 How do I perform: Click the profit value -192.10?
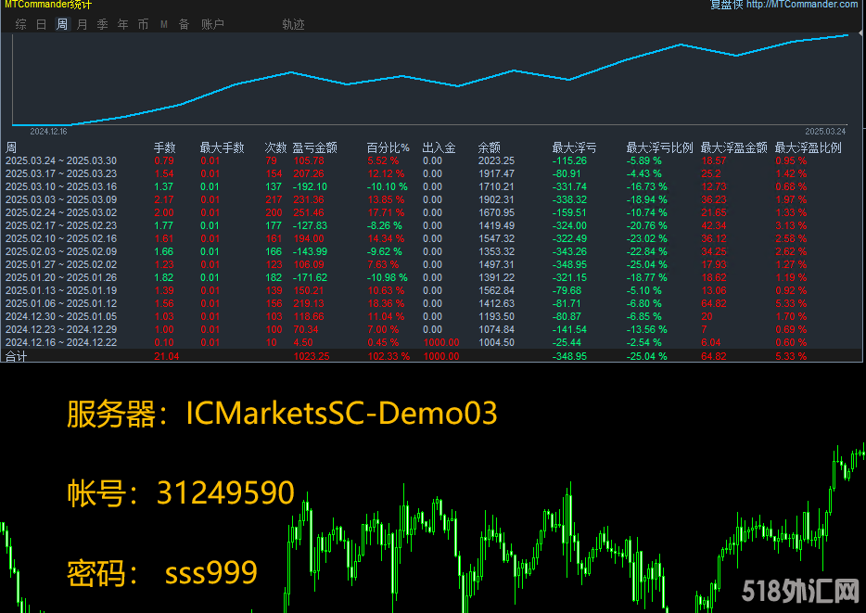click(310, 186)
